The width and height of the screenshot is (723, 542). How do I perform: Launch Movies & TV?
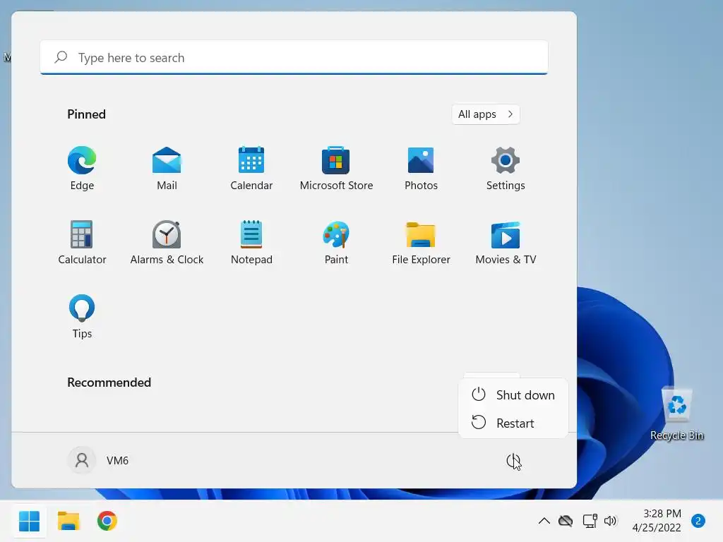click(506, 243)
